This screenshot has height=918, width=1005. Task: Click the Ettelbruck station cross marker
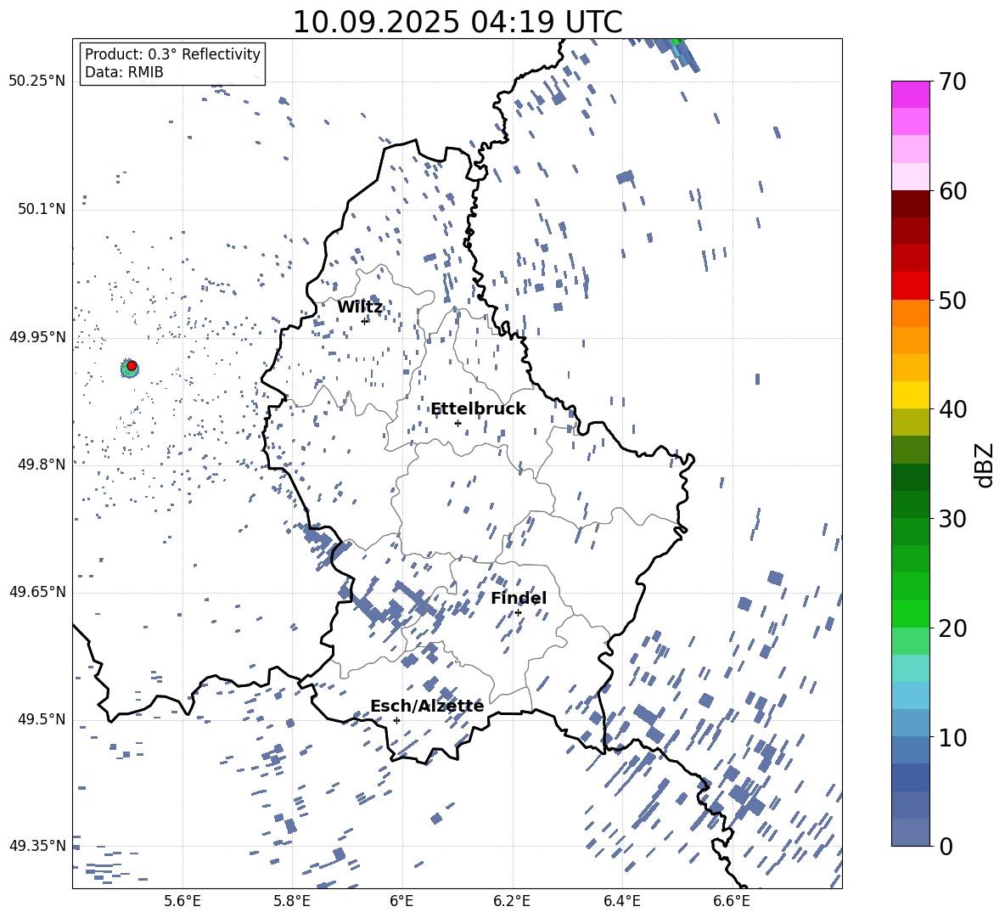click(x=458, y=423)
